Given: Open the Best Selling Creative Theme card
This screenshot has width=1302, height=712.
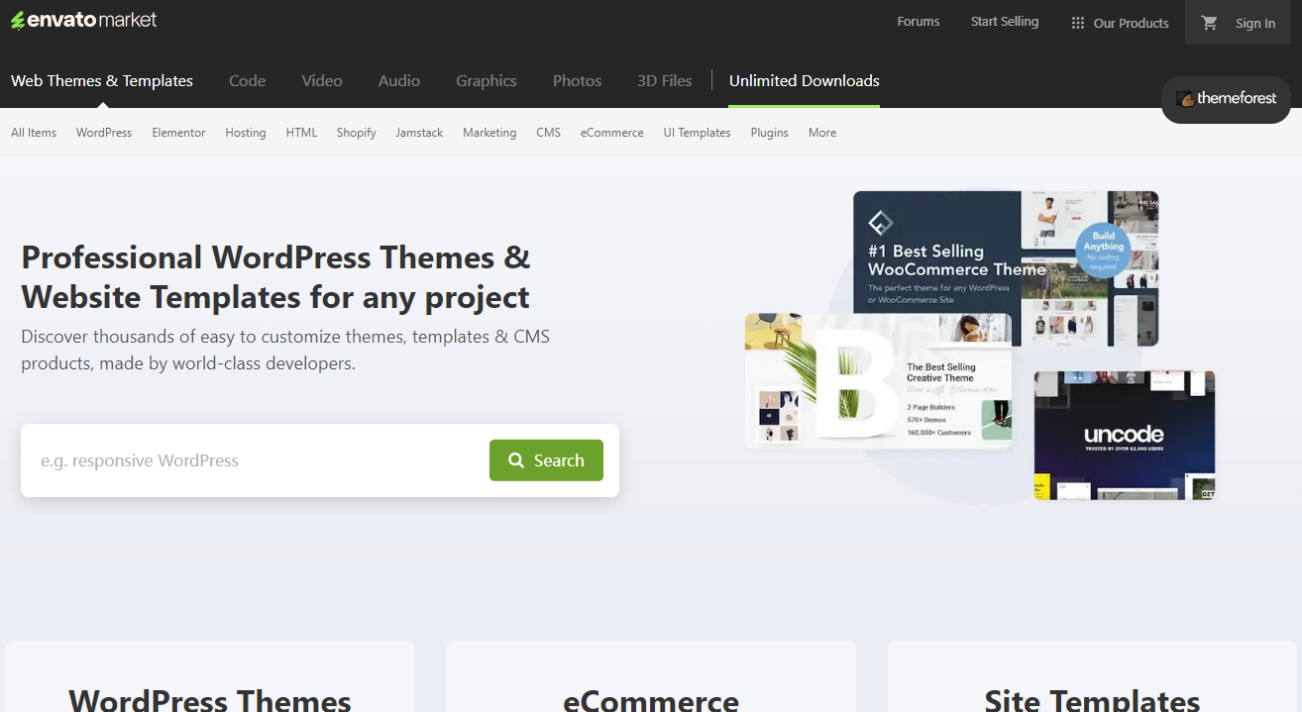Looking at the screenshot, I should pyautogui.click(x=879, y=381).
